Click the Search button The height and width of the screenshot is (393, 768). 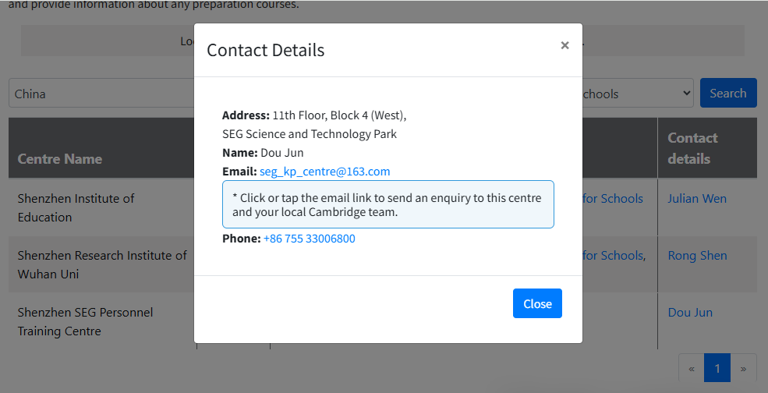coord(727,93)
